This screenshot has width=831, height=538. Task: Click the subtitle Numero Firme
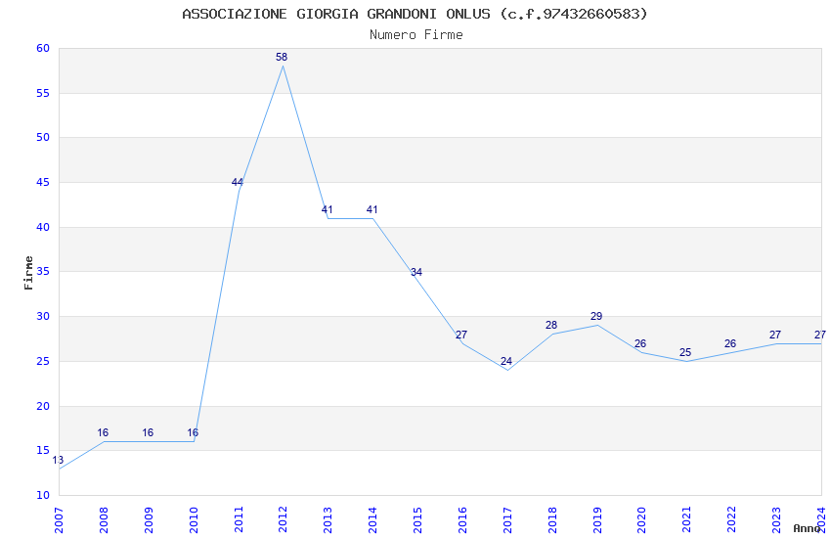(x=416, y=35)
